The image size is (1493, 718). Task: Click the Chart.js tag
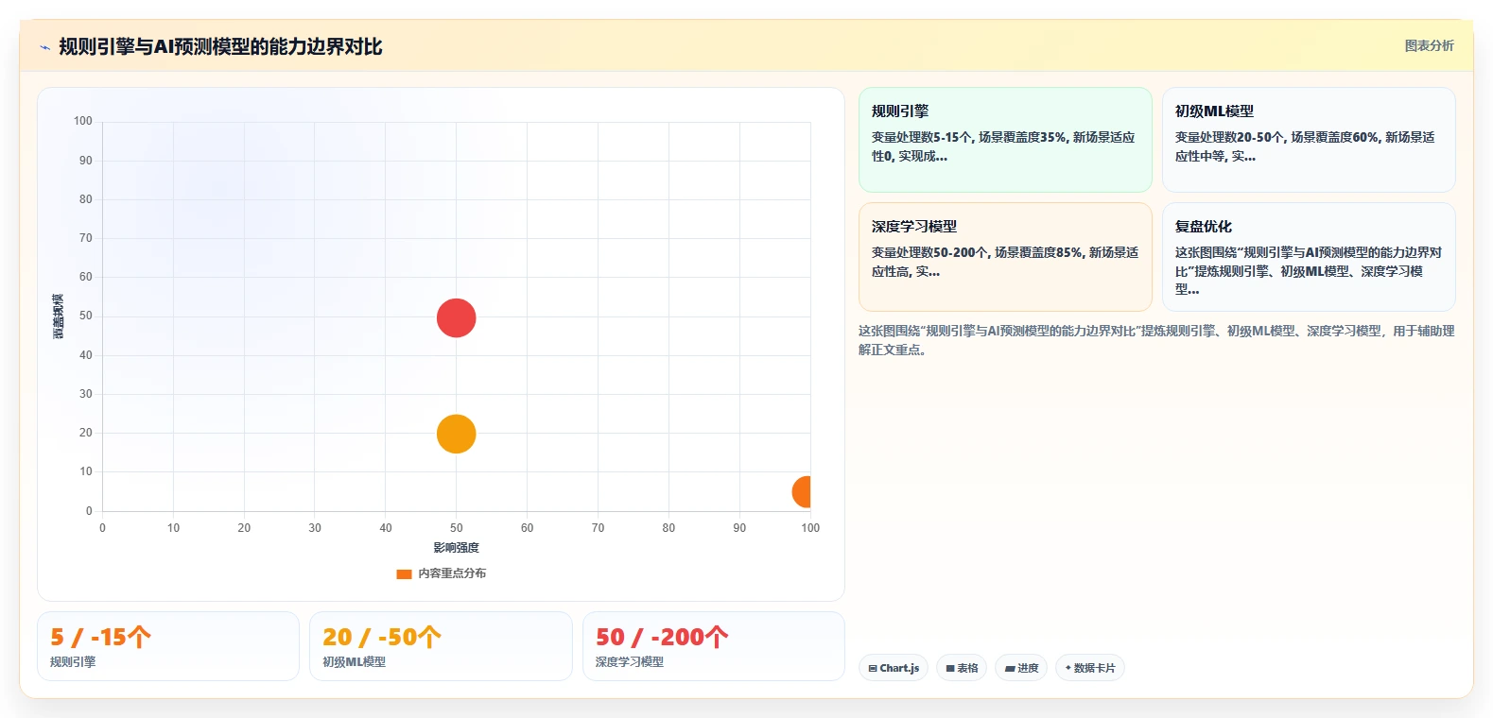pos(894,668)
